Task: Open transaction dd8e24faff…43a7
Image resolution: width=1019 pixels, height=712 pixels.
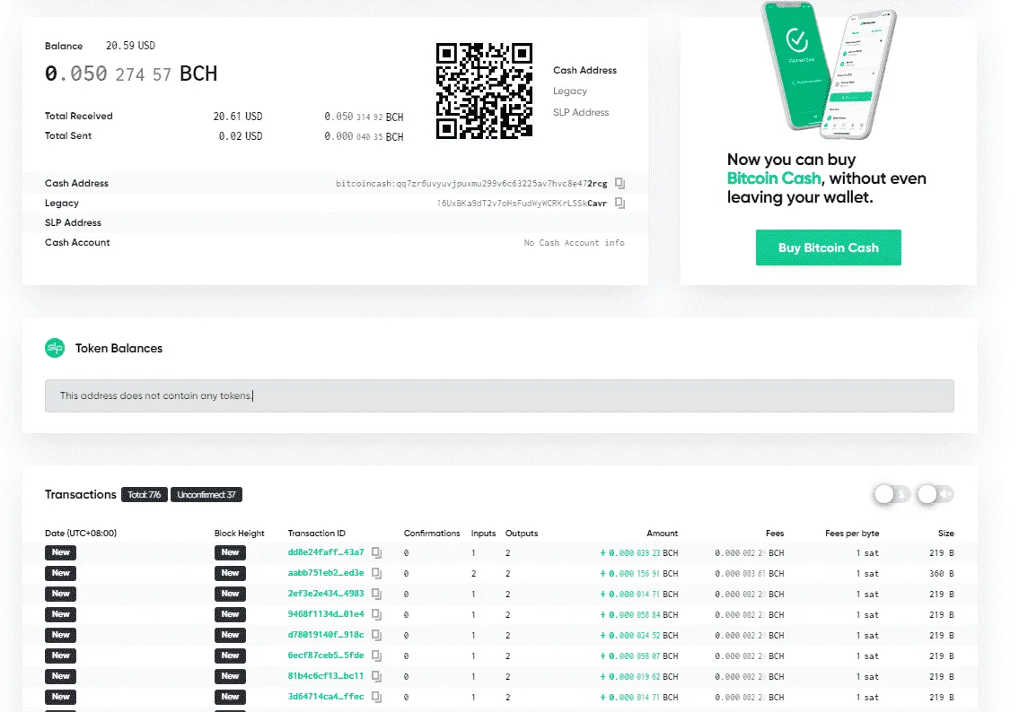Action: [x=326, y=552]
